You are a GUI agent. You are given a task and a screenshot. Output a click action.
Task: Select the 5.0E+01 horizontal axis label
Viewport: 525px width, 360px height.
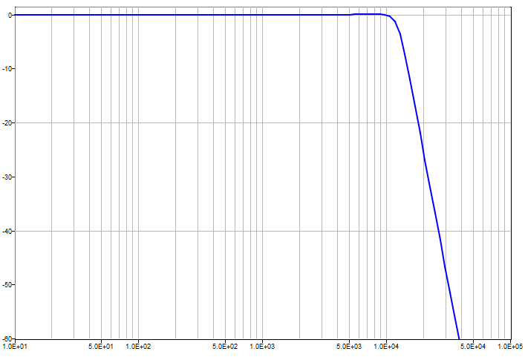click(101, 347)
